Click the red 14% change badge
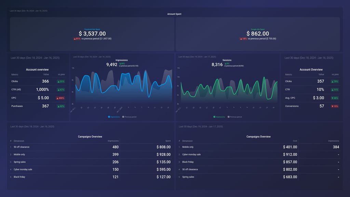This screenshot has width=350, height=197. pos(243,39)
